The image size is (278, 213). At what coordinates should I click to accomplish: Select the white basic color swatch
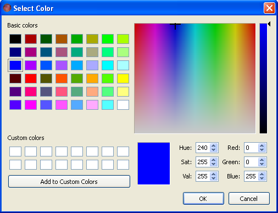(x=123, y=105)
